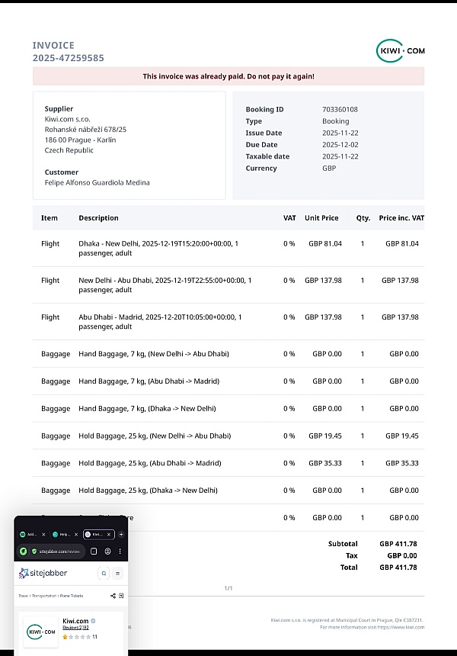Click the sitejabber.com address bar
This screenshot has height=656, width=457.
click(58, 551)
